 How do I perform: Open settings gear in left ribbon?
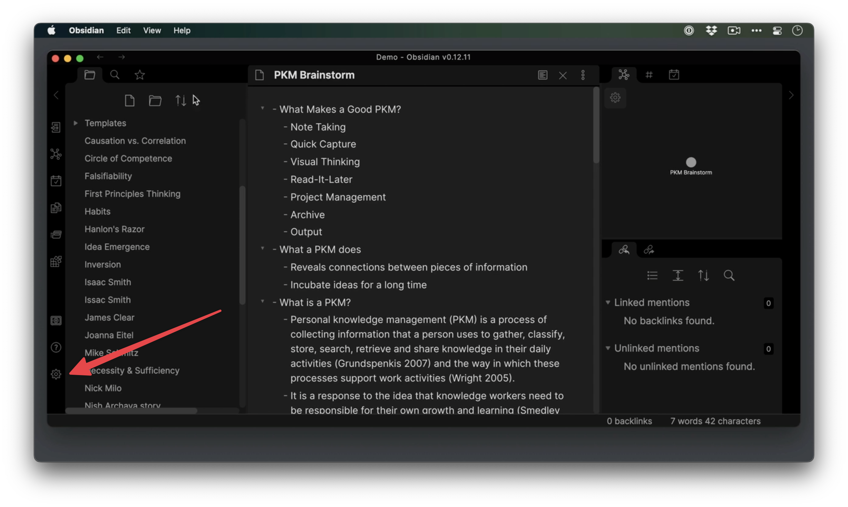(x=56, y=374)
